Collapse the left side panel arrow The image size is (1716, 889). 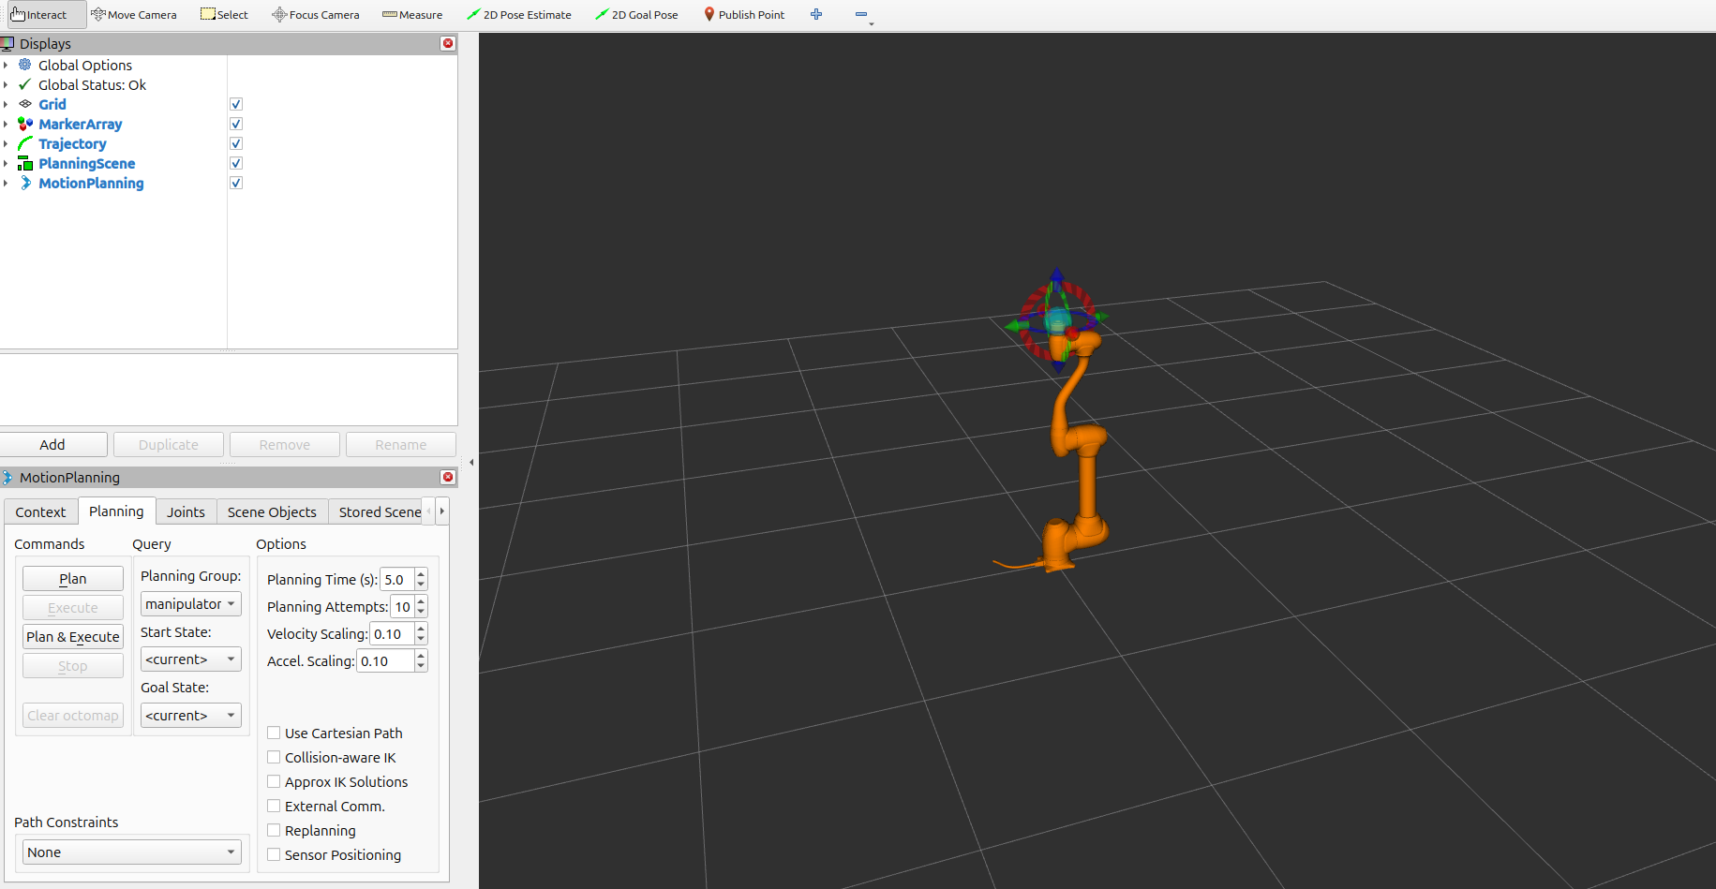tap(471, 462)
